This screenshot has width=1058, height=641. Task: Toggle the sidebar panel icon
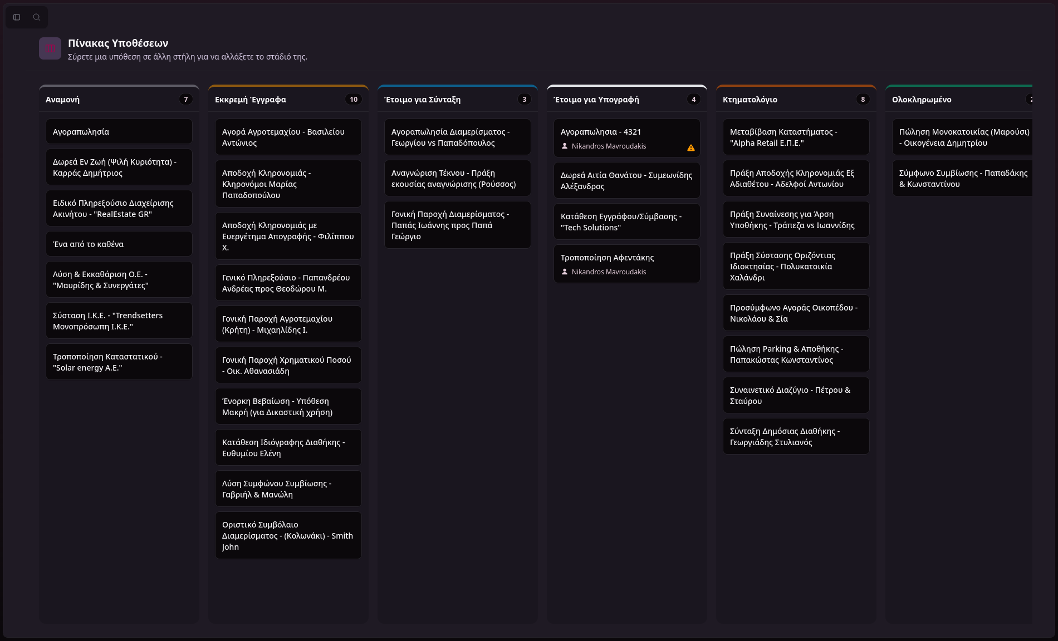click(x=17, y=17)
